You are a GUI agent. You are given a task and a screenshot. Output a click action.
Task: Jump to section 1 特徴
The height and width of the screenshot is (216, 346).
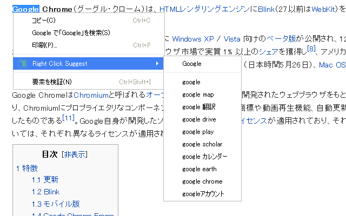click(27, 168)
